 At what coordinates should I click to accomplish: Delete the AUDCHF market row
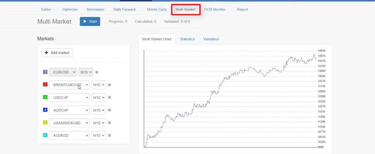109,110
